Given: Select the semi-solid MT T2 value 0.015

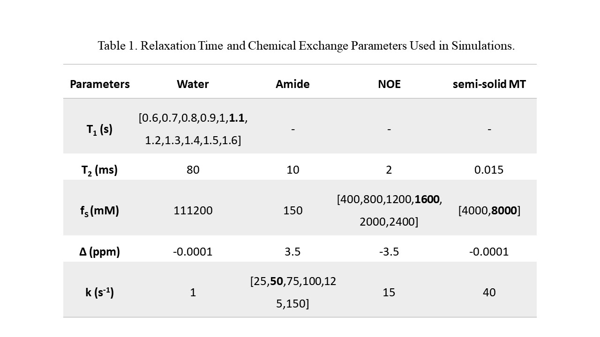Looking at the screenshot, I should pyautogui.click(x=489, y=169).
